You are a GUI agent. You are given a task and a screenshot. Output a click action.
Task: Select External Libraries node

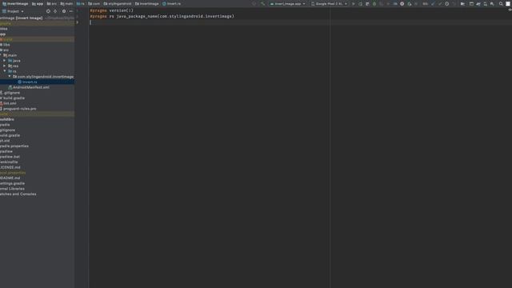[13, 189]
